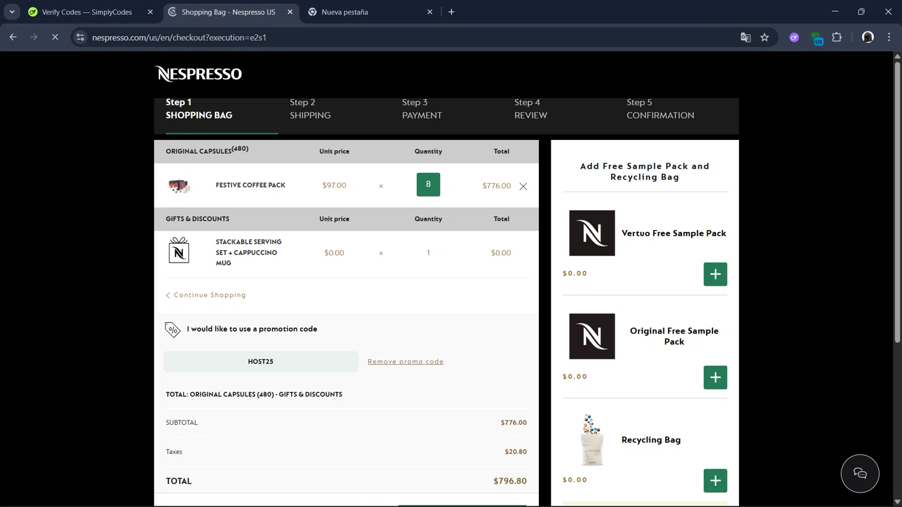902x507 pixels.
Task: Click the gift box icon for Stackable Serving Set
Action: point(179,250)
